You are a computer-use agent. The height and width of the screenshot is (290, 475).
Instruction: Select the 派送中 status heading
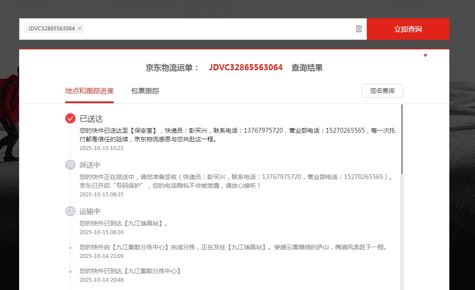(90, 165)
